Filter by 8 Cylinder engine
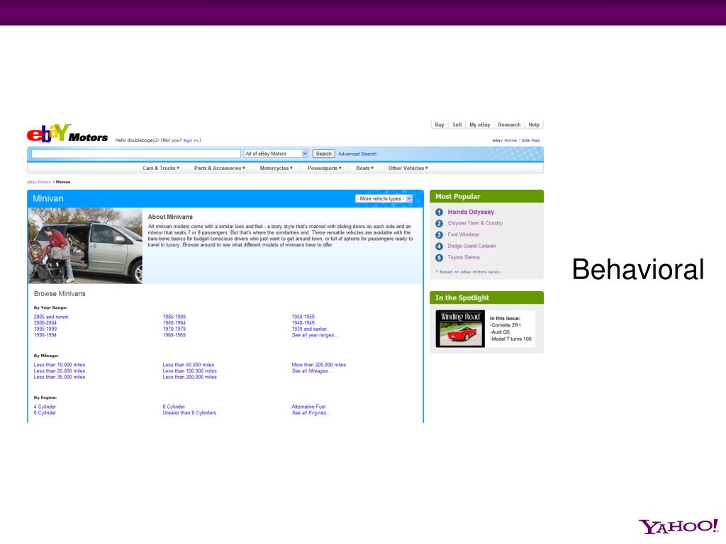 point(174,407)
